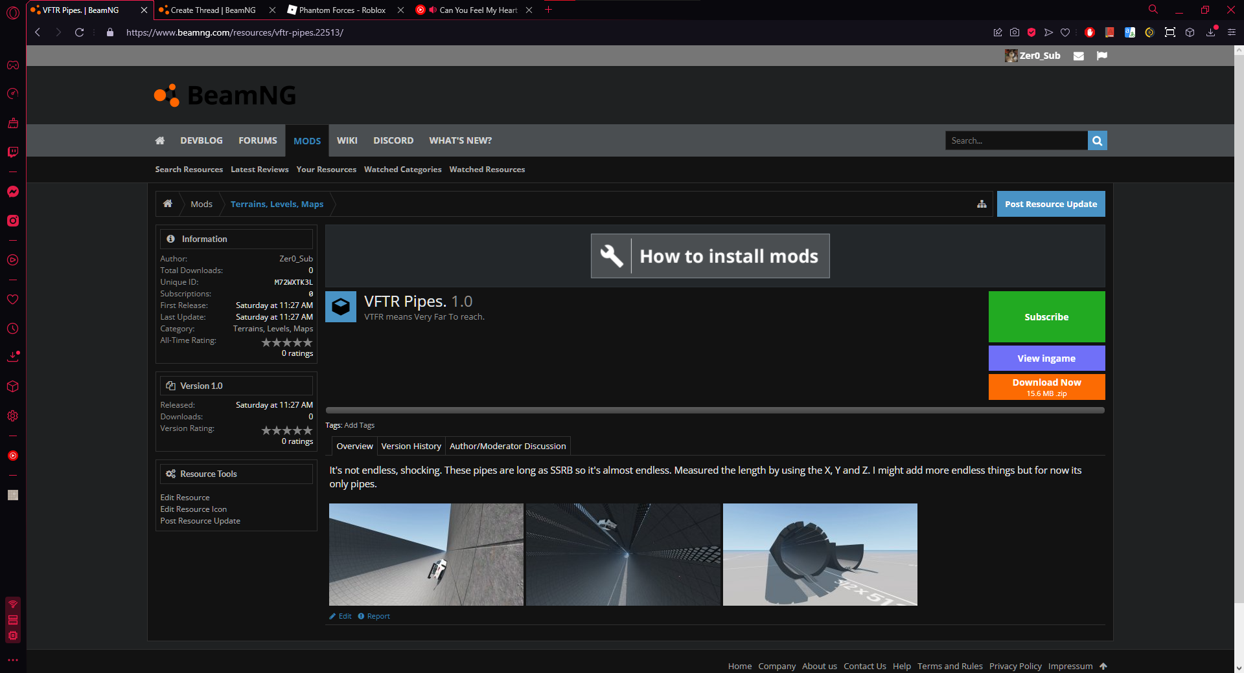The image size is (1244, 673).
Task: Click the browser address bar URL
Action: coord(235,32)
